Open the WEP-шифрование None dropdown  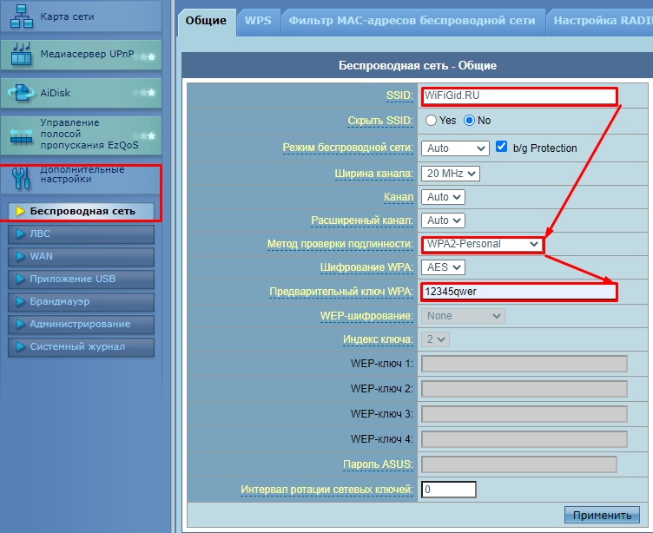coord(463,316)
